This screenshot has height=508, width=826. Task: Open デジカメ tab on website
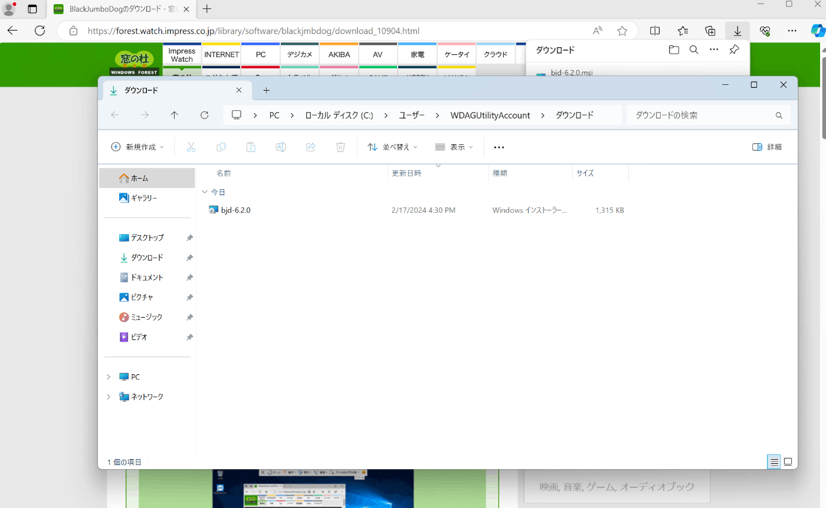(300, 54)
